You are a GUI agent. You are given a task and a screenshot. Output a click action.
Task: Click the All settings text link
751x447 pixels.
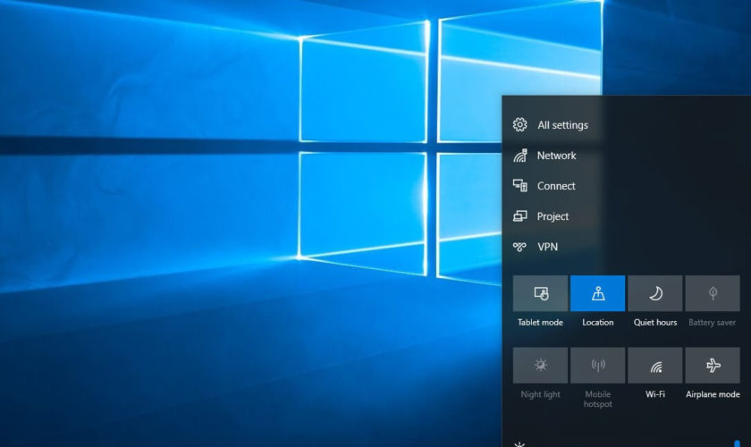562,125
